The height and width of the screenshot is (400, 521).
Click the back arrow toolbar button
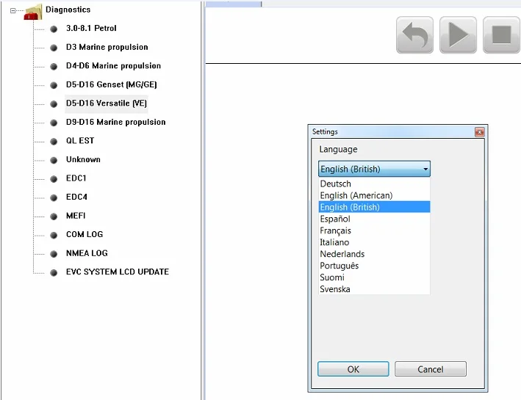[414, 34]
